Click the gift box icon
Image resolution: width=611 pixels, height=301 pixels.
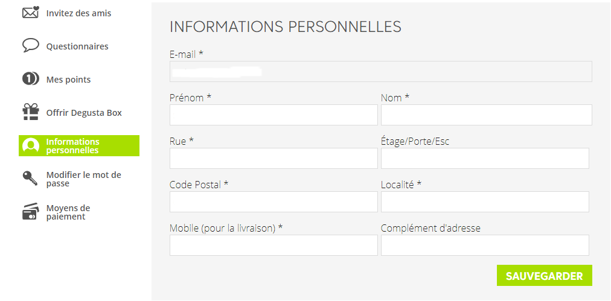click(x=30, y=112)
